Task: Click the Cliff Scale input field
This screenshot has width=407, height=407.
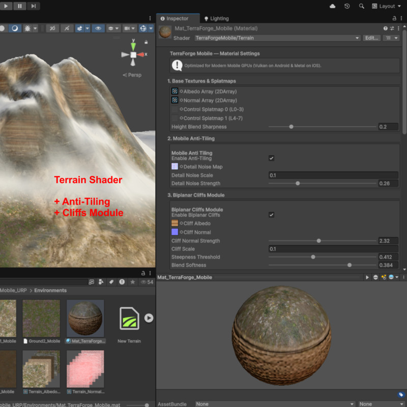Action: pyautogui.click(x=333, y=249)
